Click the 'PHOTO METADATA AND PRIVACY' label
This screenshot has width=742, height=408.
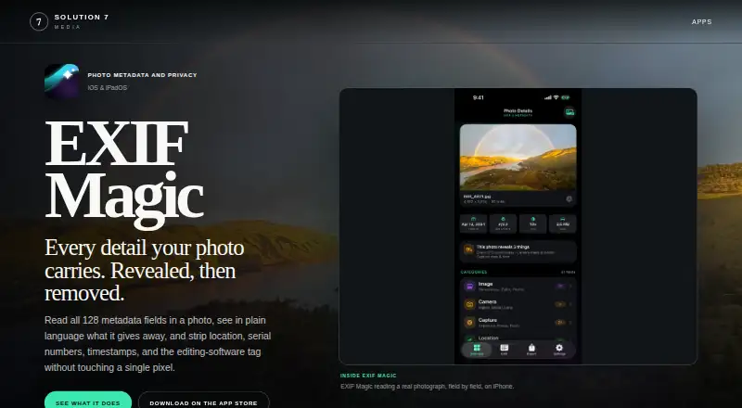click(142, 75)
